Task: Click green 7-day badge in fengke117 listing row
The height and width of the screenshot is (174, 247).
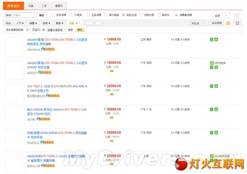Action: [212, 133]
